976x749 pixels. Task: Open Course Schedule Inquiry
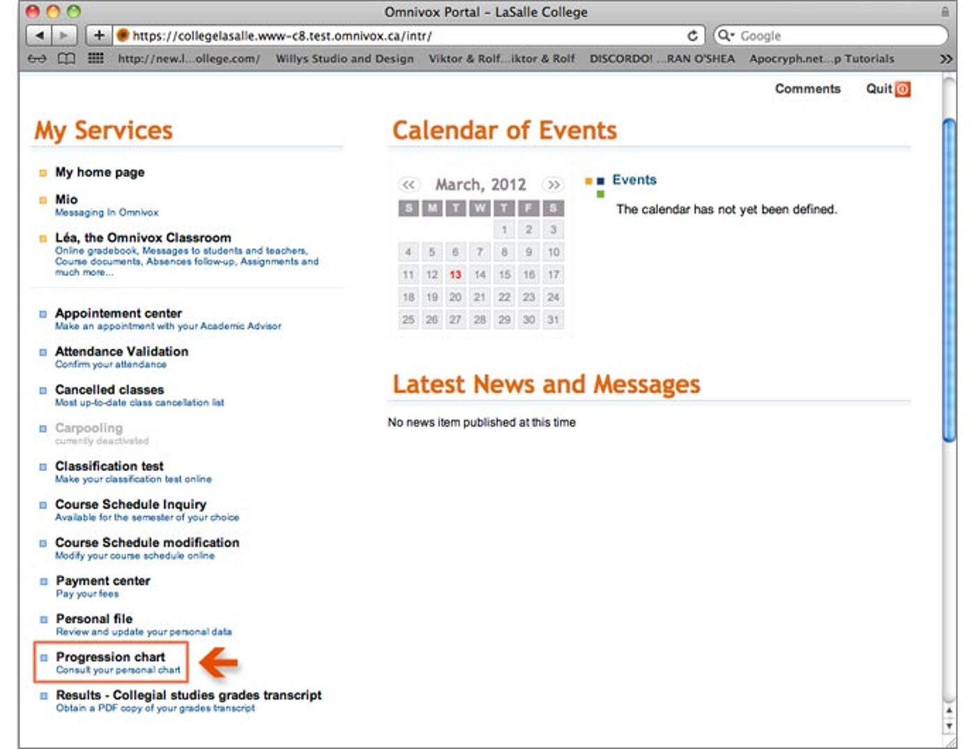click(x=130, y=504)
